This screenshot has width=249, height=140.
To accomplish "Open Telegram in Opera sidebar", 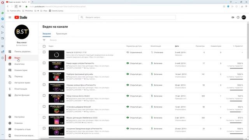I will tap(3, 19).
